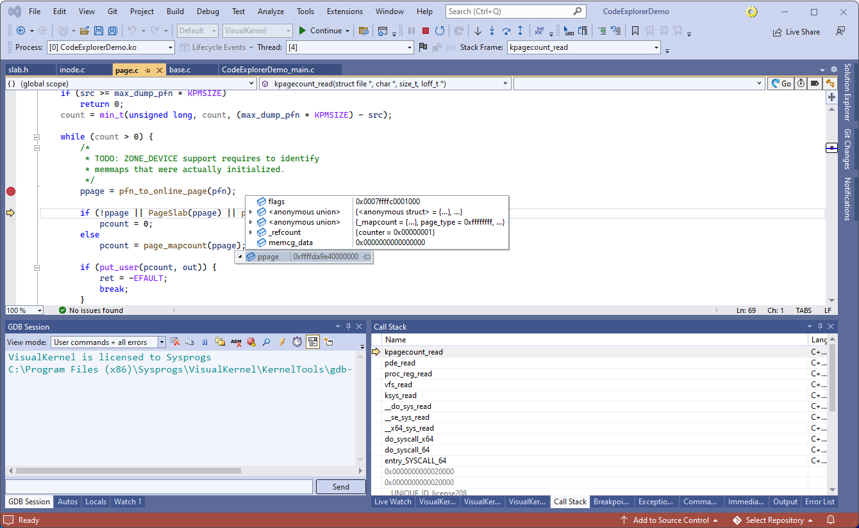859x528 pixels.
Task: Toggle auto-hide pin on GDB Session panel
Action: pyautogui.click(x=348, y=326)
